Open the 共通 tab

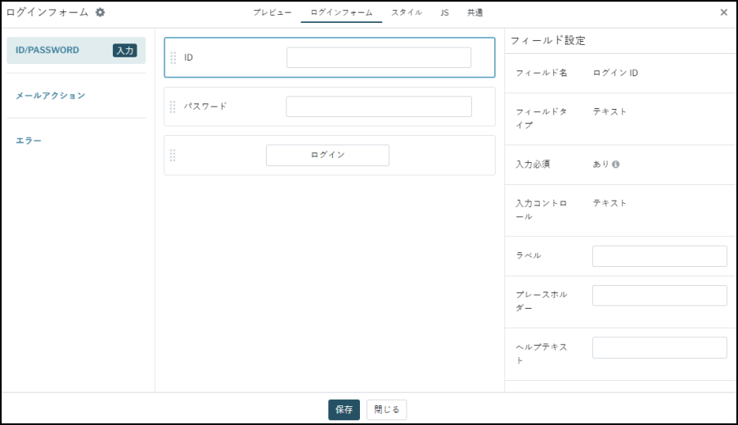tap(475, 13)
